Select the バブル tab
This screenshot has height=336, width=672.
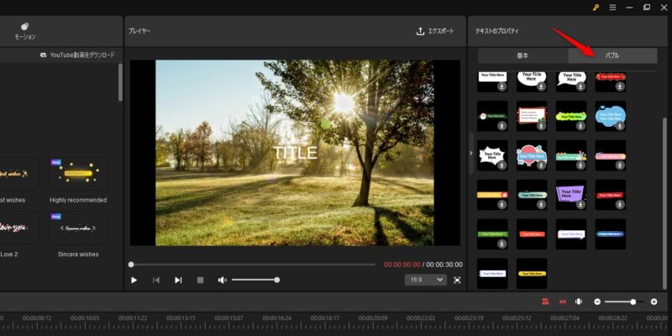pos(612,55)
